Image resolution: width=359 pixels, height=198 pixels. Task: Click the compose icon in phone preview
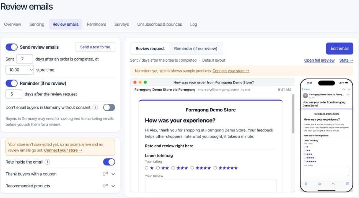pyautogui.click(x=347, y=184)
